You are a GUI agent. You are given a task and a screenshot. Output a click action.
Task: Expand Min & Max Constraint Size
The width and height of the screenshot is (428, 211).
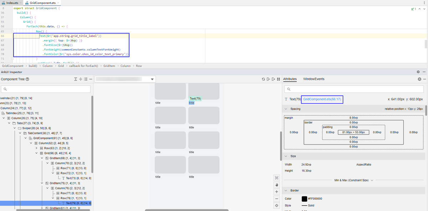coord(372,180)
